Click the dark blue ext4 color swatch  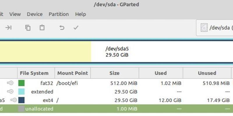21,100
